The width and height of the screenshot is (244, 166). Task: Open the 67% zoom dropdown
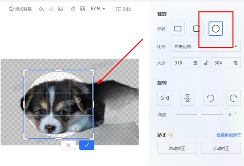[x=98, y=9]
